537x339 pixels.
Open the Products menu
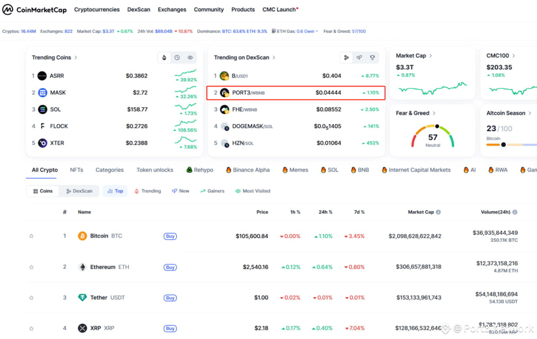(243, 10)
